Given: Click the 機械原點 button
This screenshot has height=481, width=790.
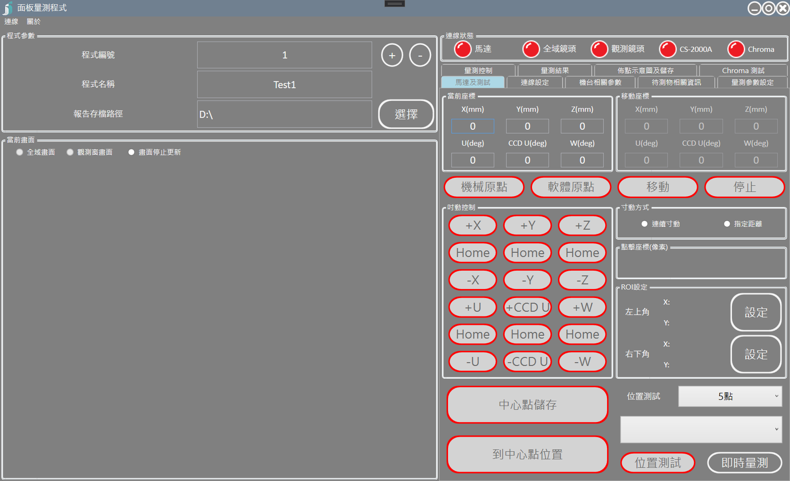Looking at the screenshot, I should tap(484, 187).
